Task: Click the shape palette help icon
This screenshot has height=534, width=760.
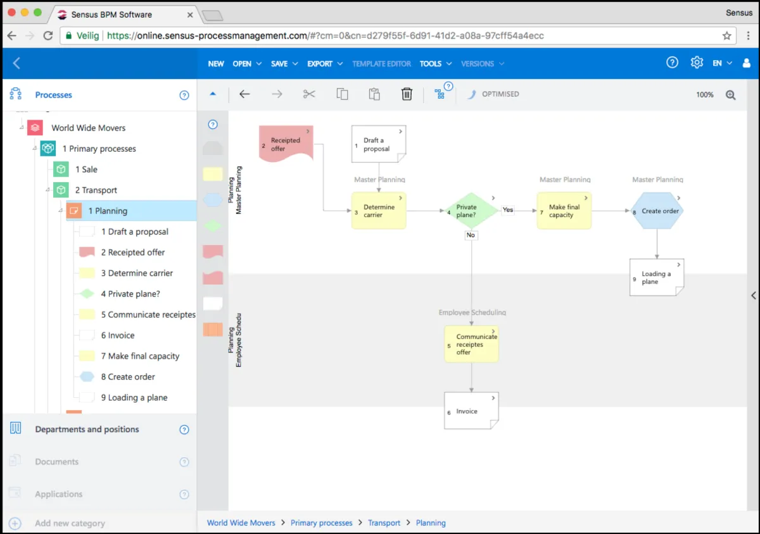Action: tap(213, 125)
